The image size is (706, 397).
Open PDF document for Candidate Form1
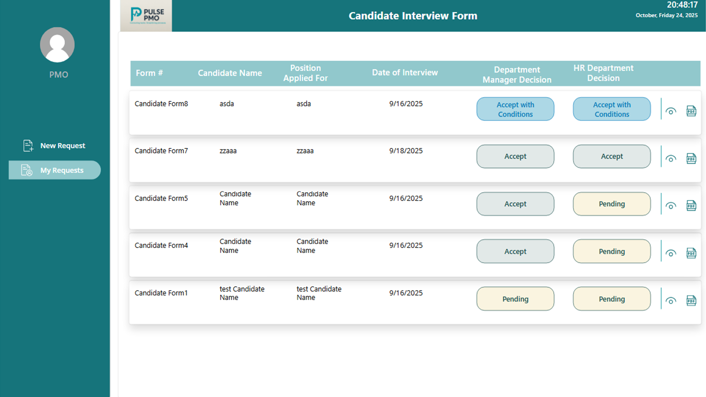691,301
